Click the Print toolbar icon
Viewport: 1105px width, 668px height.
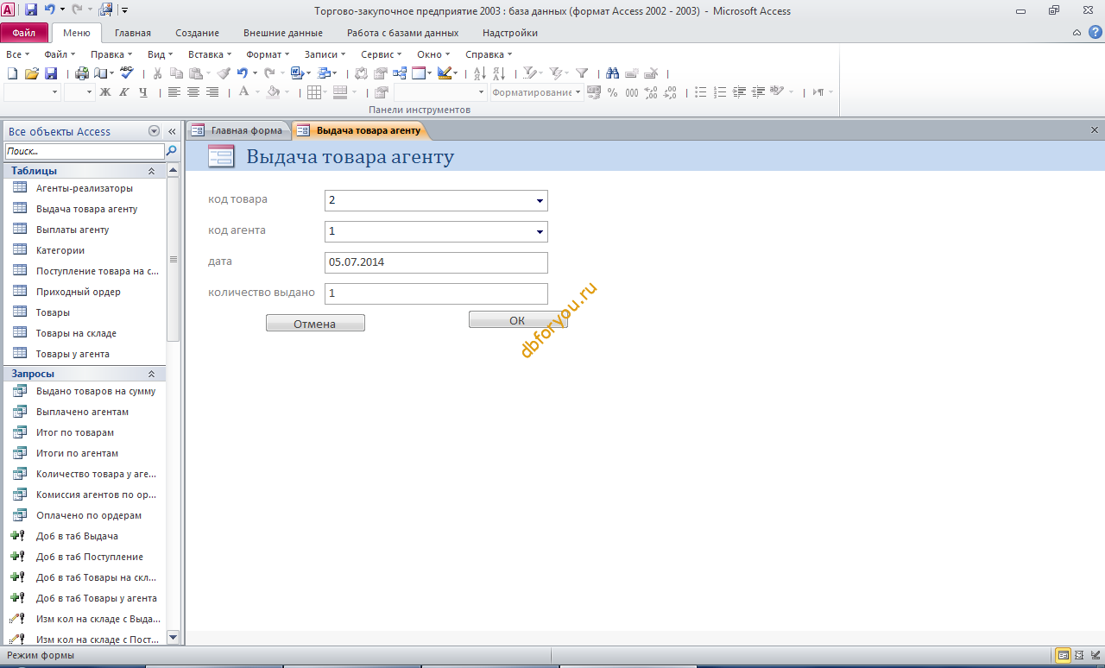[x=82, y=73]
